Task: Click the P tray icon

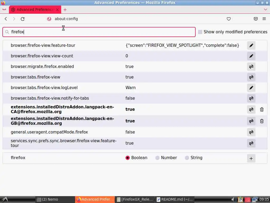Action: click(240, 200)
